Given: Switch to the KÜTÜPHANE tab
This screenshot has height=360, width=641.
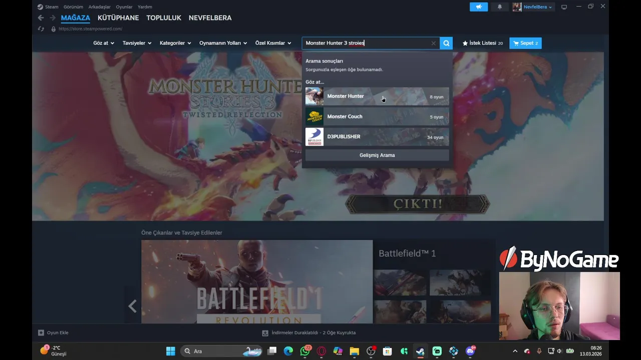Looking at the screenshot, I should (118, 17).
